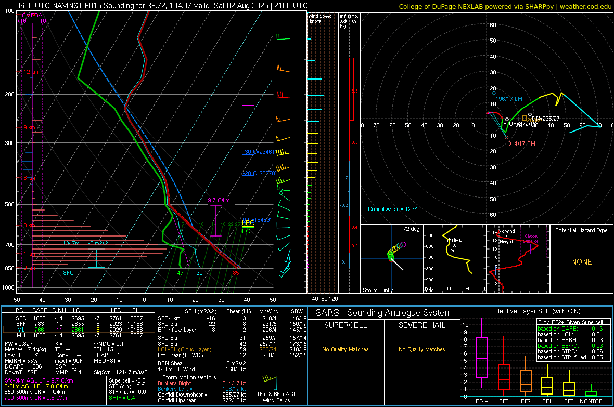Click the SR Wind v. Height inset label

(506, 237)
